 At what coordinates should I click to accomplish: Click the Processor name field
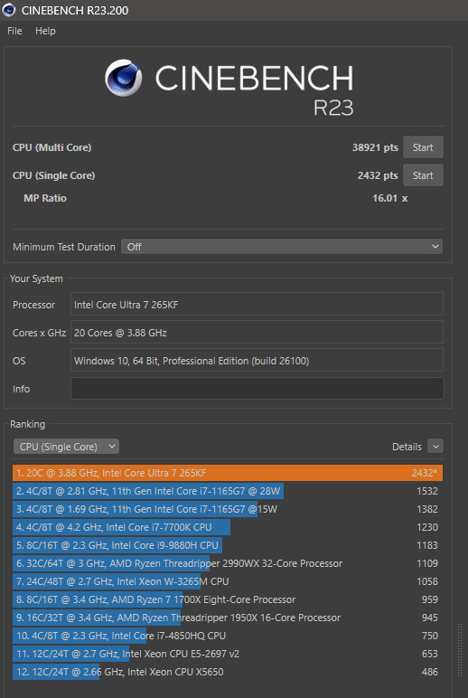(257, 305)
